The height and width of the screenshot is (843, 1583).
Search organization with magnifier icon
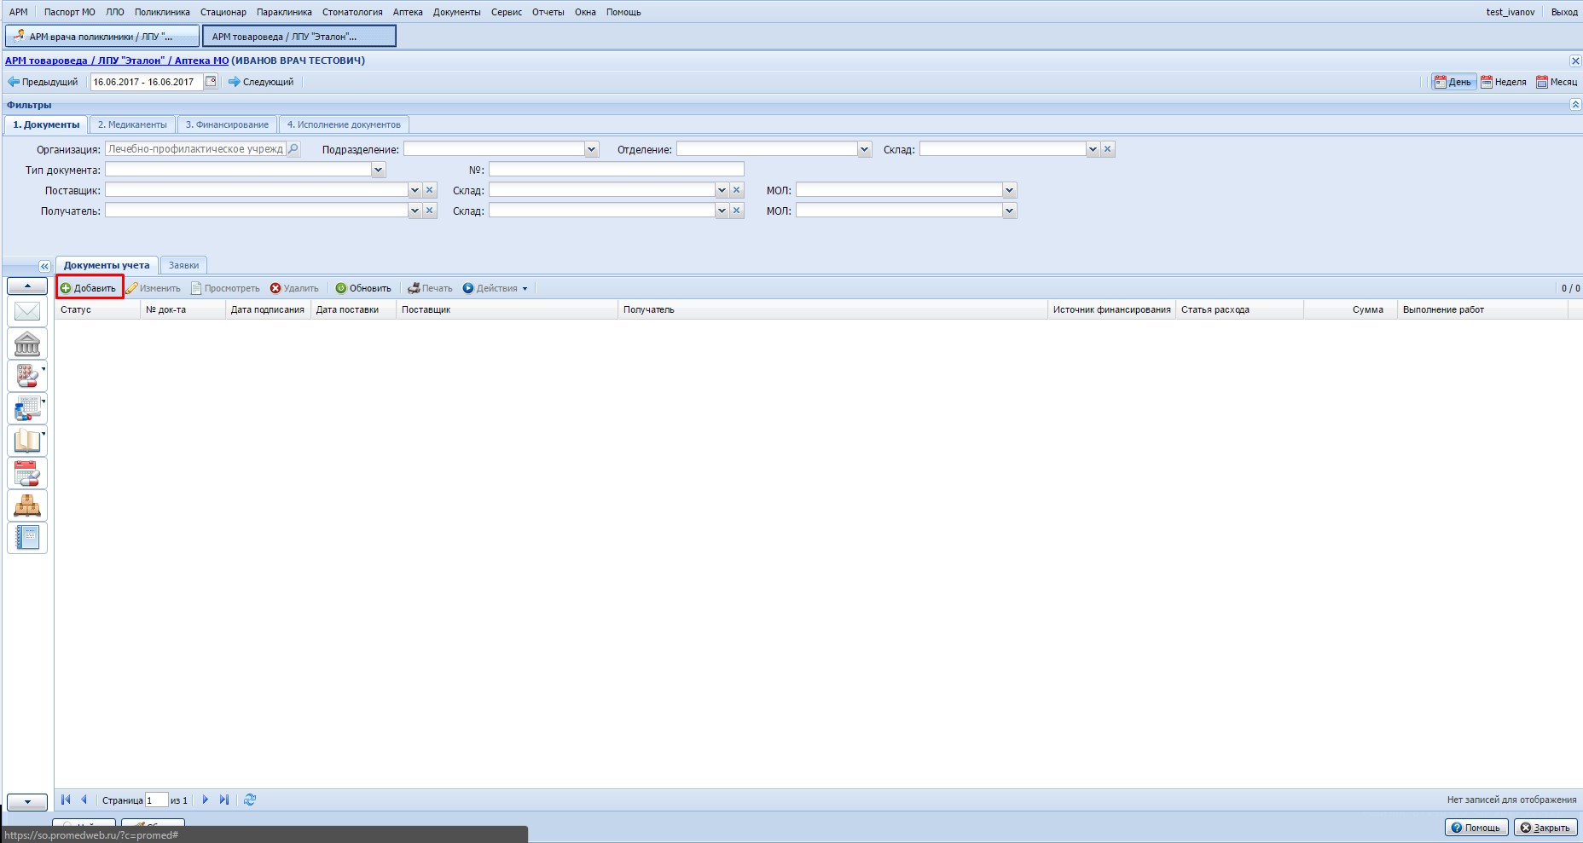tap(293, 149)
